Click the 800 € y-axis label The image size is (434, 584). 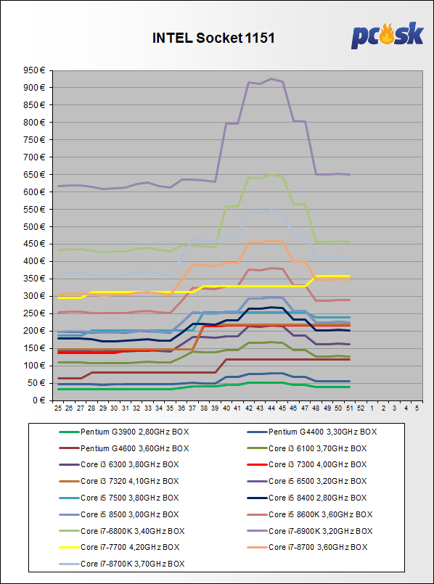pos(36,122)
